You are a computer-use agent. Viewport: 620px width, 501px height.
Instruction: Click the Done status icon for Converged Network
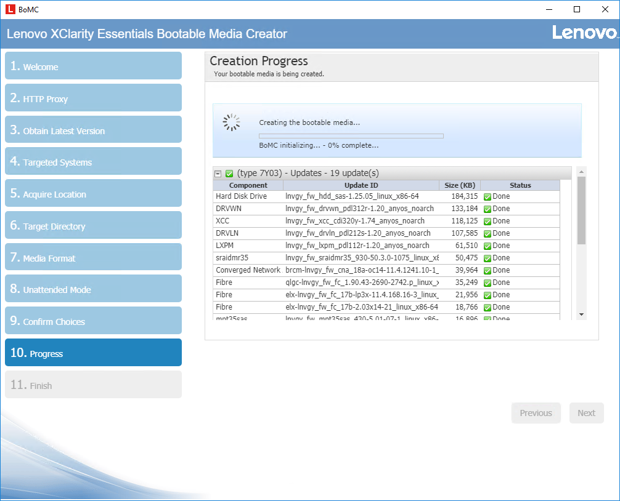point(487,270)
